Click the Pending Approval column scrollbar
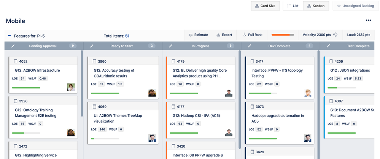380x159 pixels. click(x=82, y=83)
